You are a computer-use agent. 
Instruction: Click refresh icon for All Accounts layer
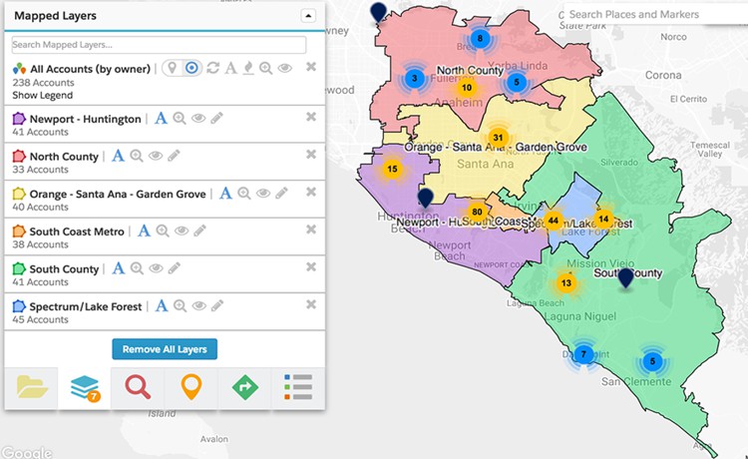(212, 68)
